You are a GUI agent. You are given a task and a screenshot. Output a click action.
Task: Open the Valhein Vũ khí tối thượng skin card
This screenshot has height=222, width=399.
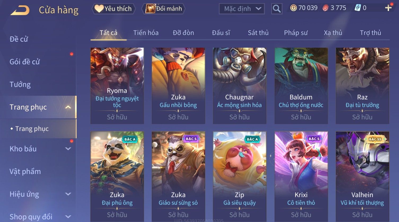362,176
